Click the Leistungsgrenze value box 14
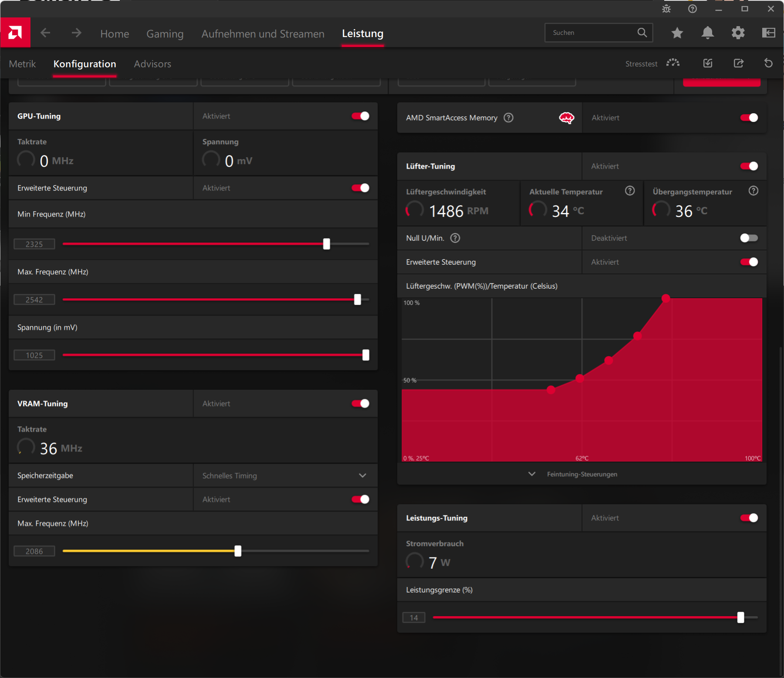The width and height of the screenshot is (784, 678). pos(414,617)
